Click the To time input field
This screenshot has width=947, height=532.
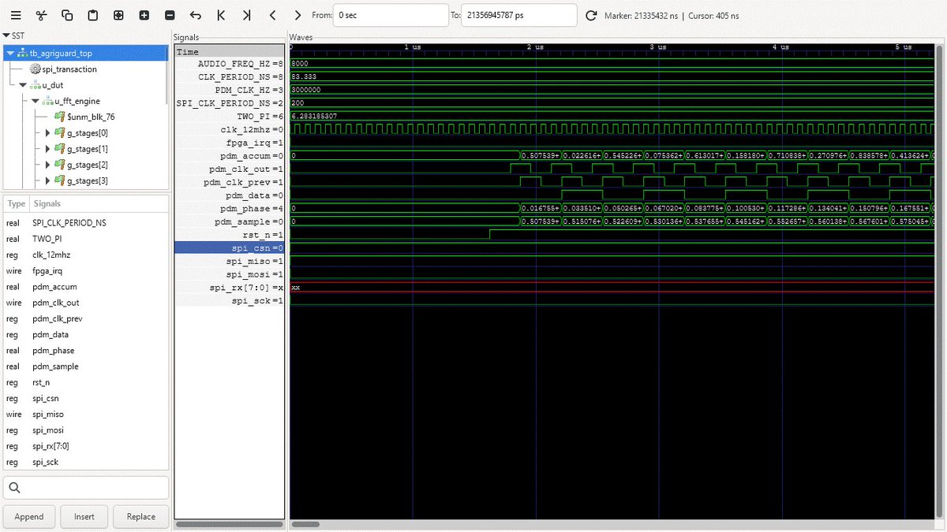(x=519, y=15)
